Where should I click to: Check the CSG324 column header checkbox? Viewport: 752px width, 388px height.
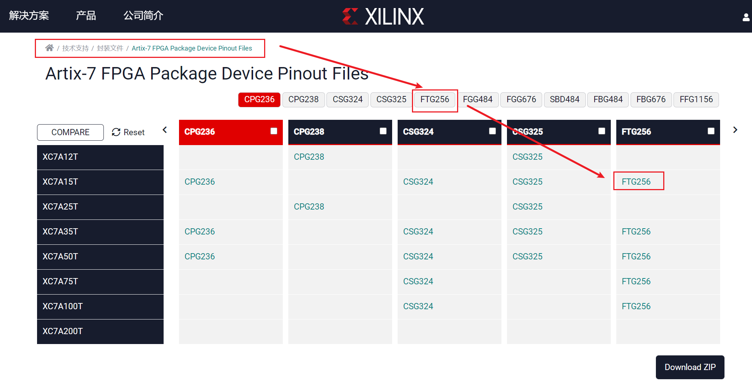coord(492,130)
